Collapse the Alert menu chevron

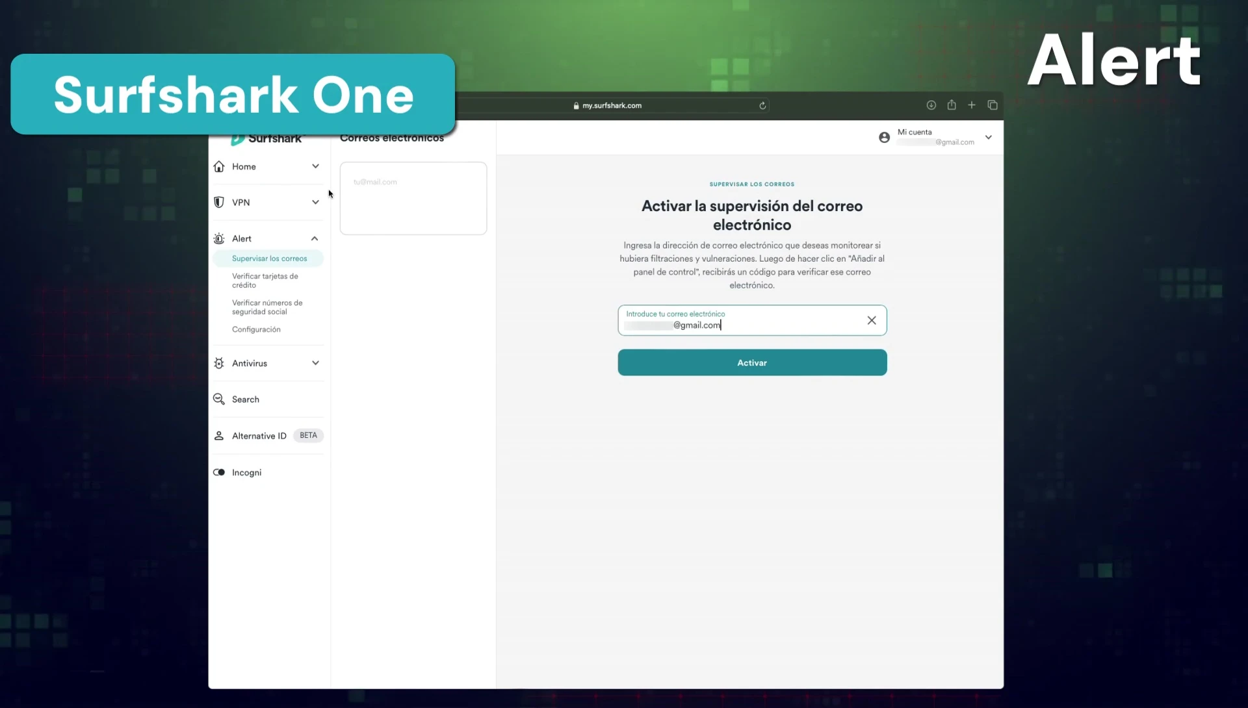pos(315,238)
